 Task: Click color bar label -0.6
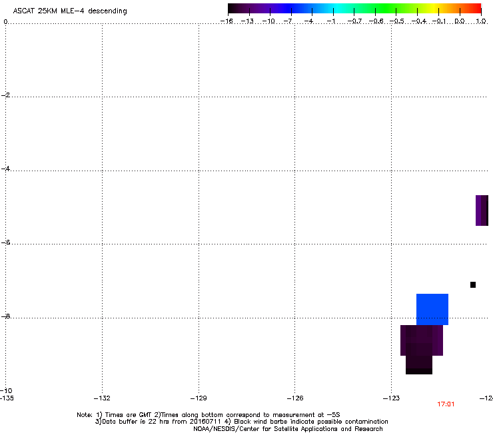tap(376, 21)
